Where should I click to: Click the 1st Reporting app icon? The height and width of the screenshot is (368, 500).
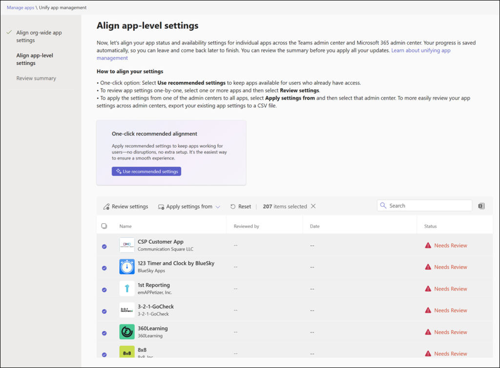pos(127,289)
